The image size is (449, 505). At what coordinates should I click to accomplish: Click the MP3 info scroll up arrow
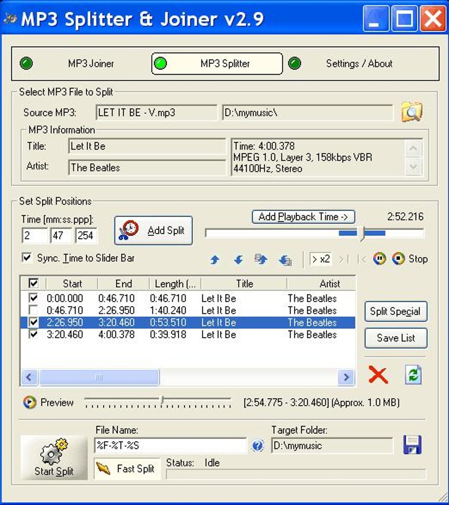click(x=414, y=148)
